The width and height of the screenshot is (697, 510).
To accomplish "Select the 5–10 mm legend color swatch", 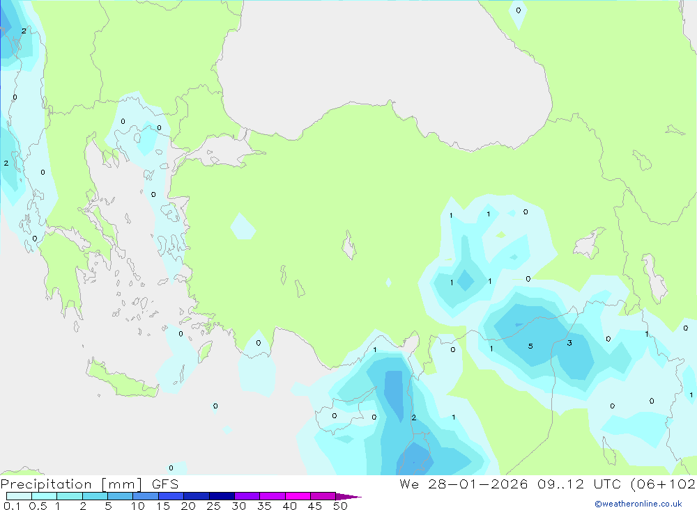I will tap(121, 496).
